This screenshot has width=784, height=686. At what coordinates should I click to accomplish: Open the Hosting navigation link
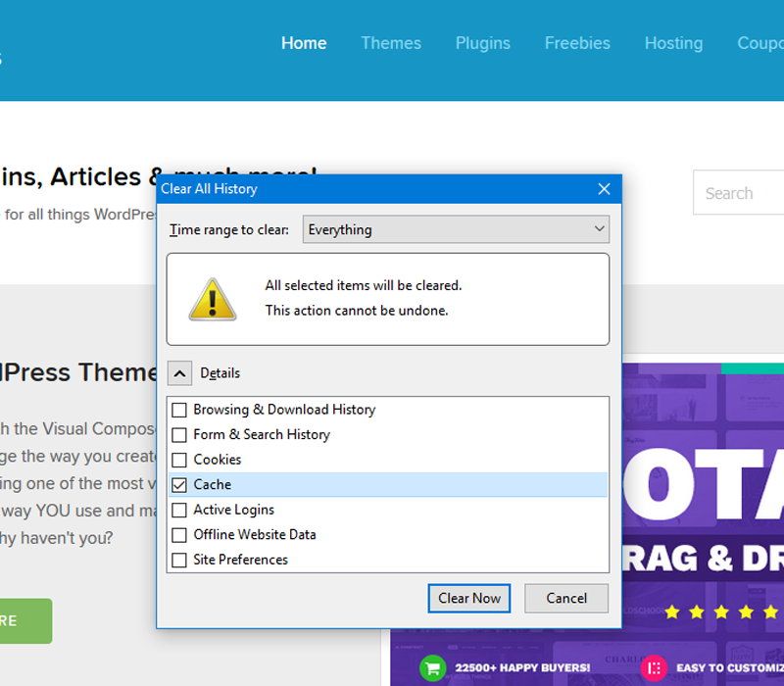[x=673, y=43]
